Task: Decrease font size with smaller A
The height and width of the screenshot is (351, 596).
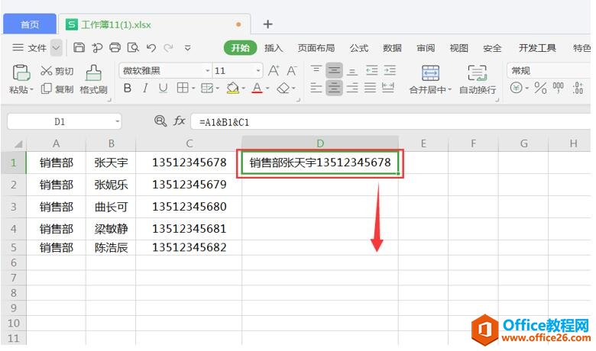Action: click(292, 70)
